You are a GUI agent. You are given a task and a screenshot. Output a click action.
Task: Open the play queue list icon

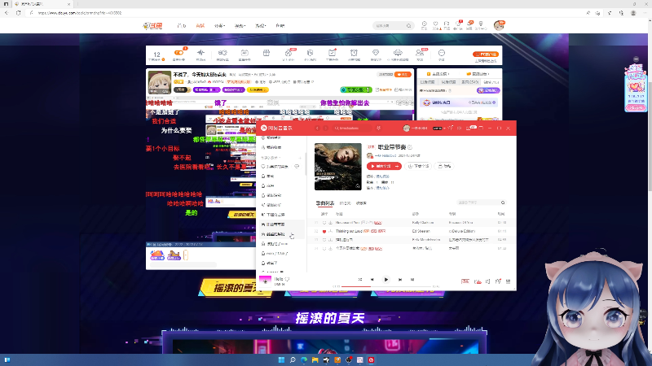(508, 281)
